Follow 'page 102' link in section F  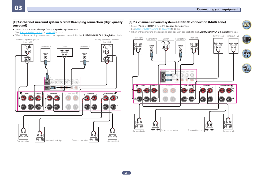[x=166, y=29]
